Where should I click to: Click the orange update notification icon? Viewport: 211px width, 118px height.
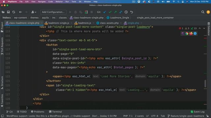coord(208,12)
